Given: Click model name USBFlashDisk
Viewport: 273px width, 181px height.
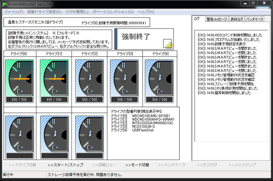Looking at the screenshot, I should coord(143,130).
